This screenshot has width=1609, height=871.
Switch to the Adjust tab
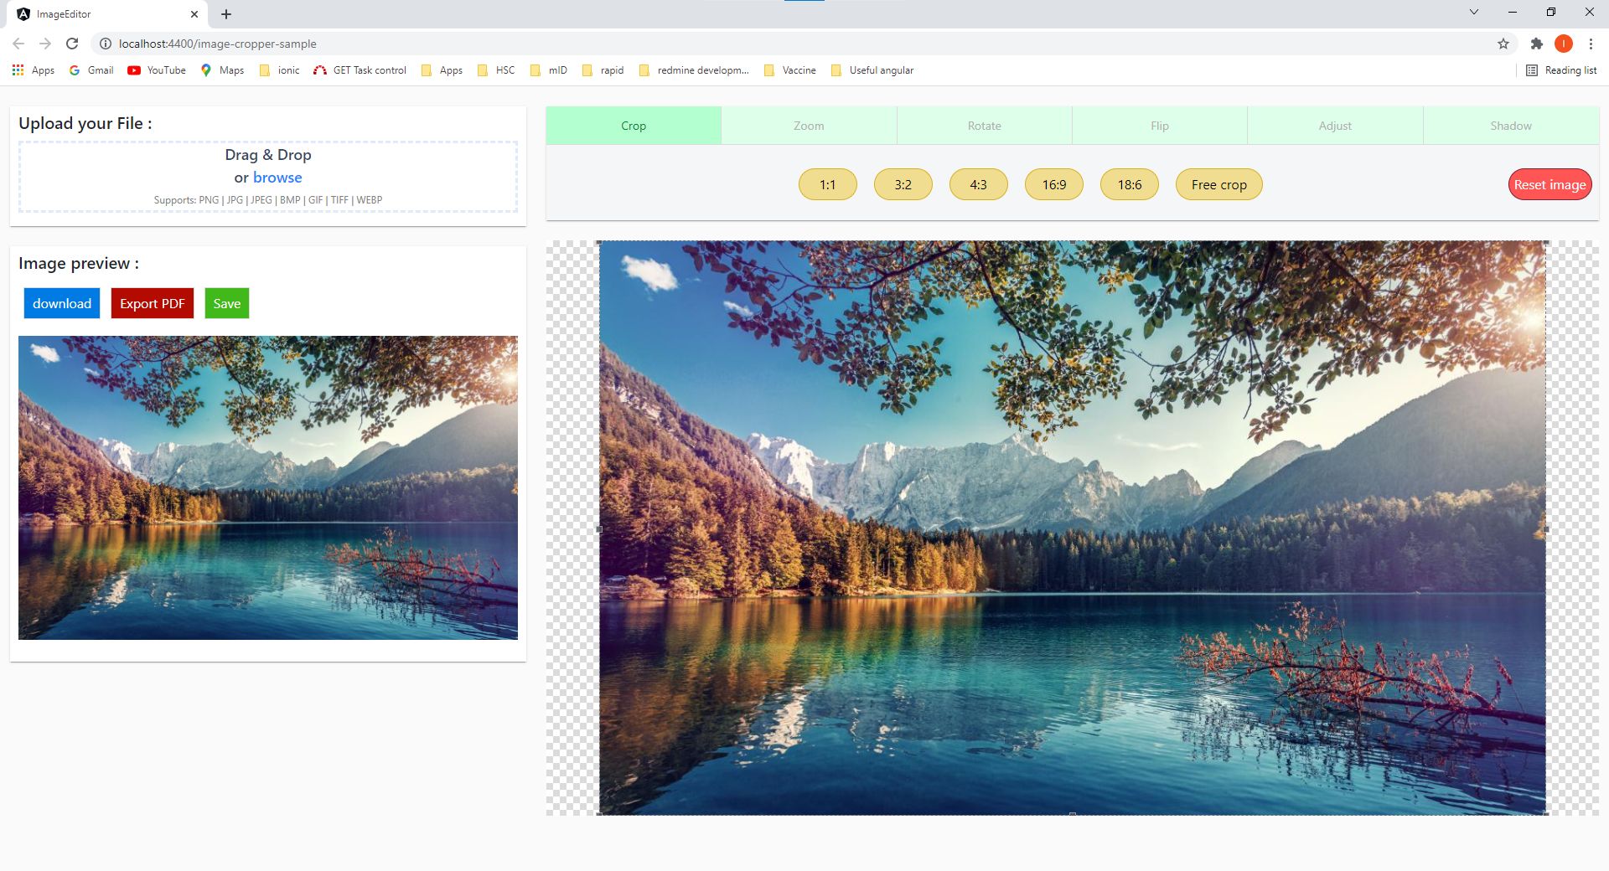coord(1335,126)
